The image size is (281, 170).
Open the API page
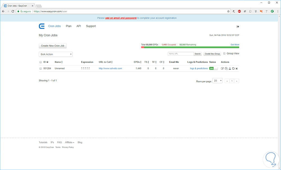(x=79, y=26)
